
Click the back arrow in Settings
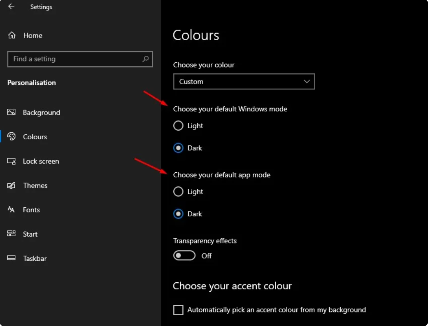click(x=11, y=7)
